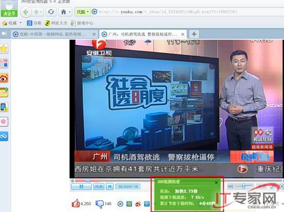The image size is (284, 212).
Task: Collapse the sidebar with the tab-strip arrow
Action: tap(4, 34)
